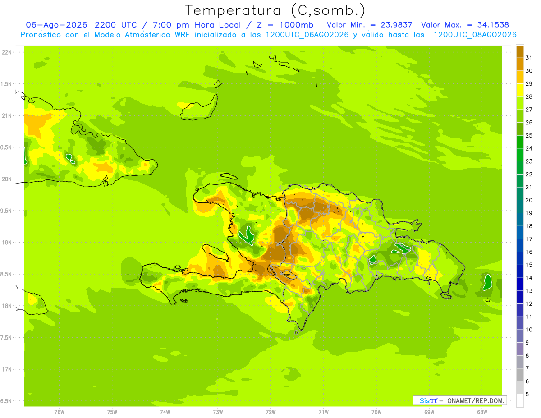541x418 pixels.
Task: Click the orange swatch between 30 and 31
Action: [x=520, y=64]
